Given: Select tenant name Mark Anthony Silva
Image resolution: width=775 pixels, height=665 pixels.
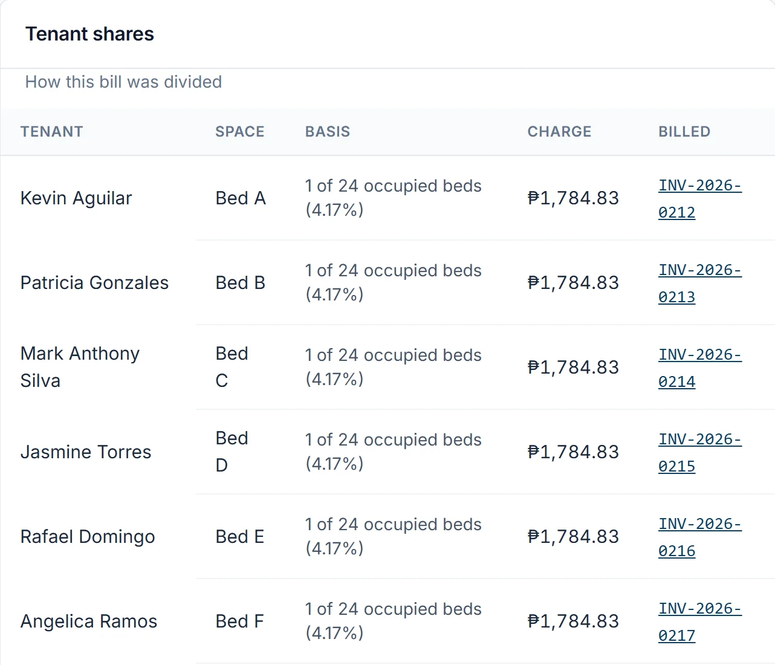Looking at the screenshot, I should pos(80,367).
